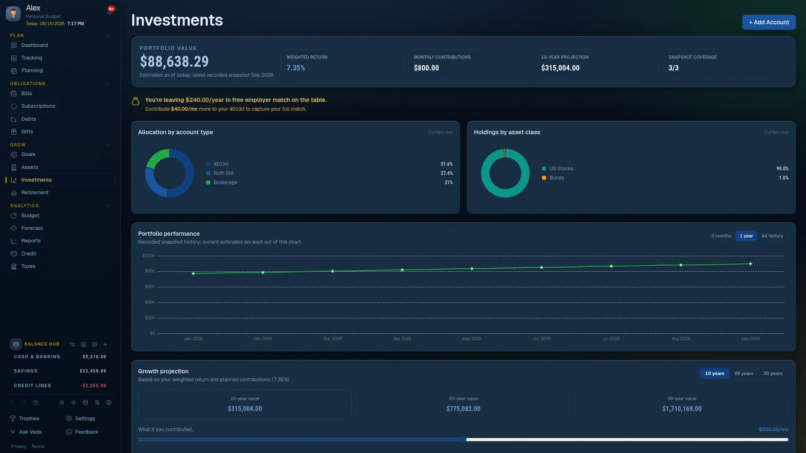Collapse the PLAN section chevron
Image resolution: width=806 pixels, height=453 pixels.
[x=107, y=36]
